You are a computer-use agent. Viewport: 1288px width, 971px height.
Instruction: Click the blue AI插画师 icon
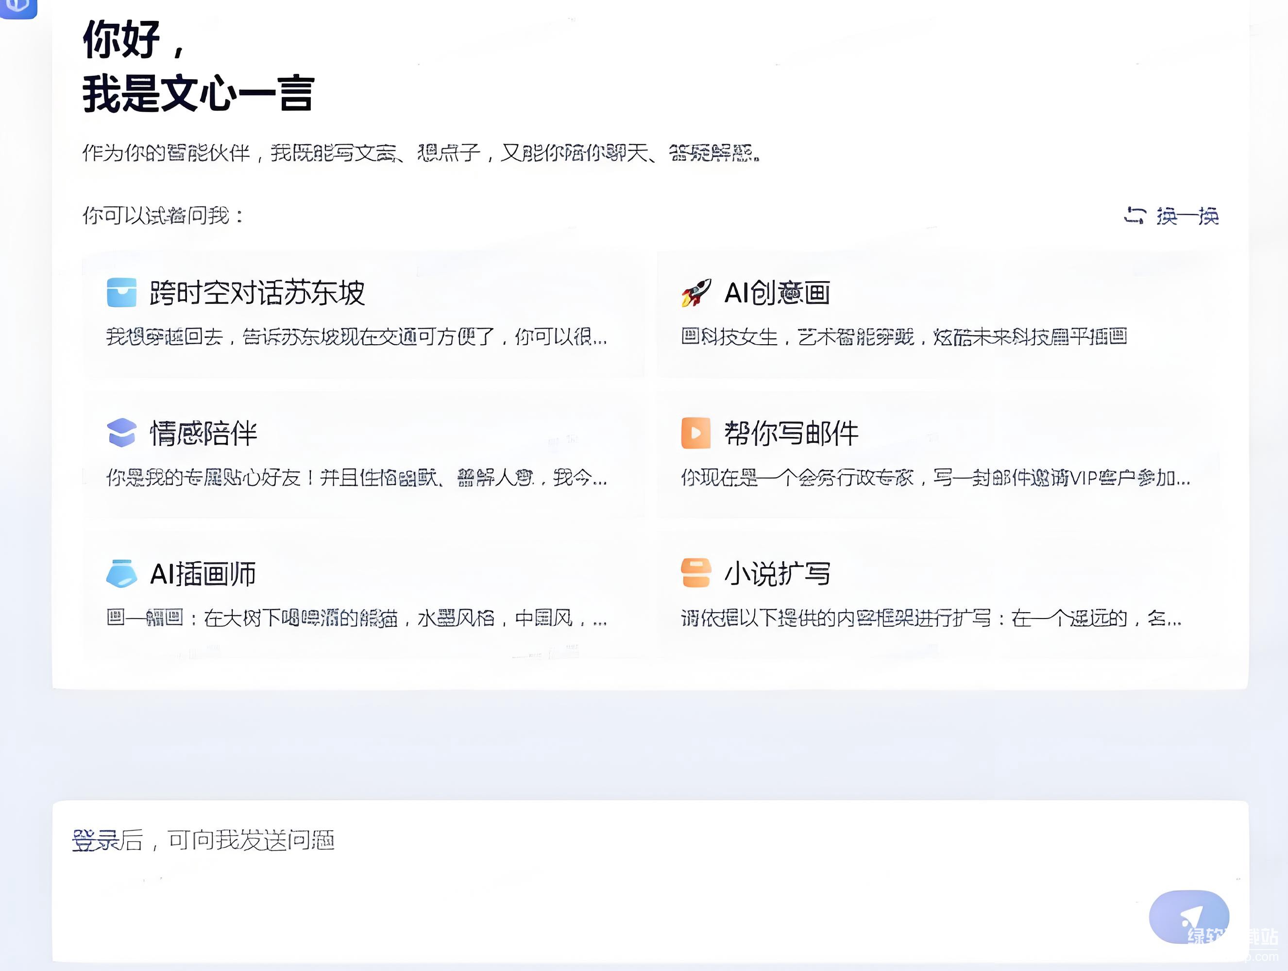point(122,574)
